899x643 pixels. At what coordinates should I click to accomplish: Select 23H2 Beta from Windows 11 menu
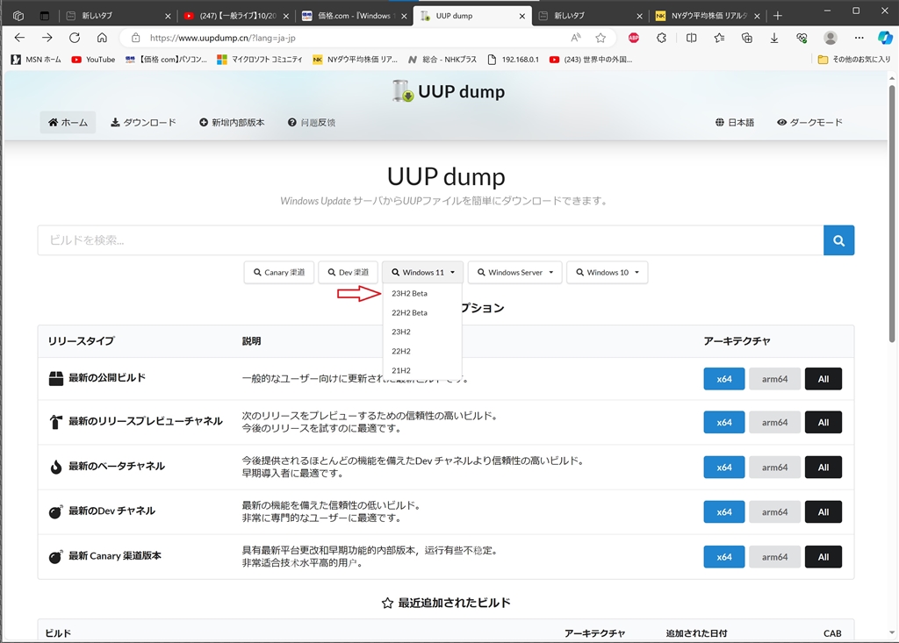click(409, 293)
